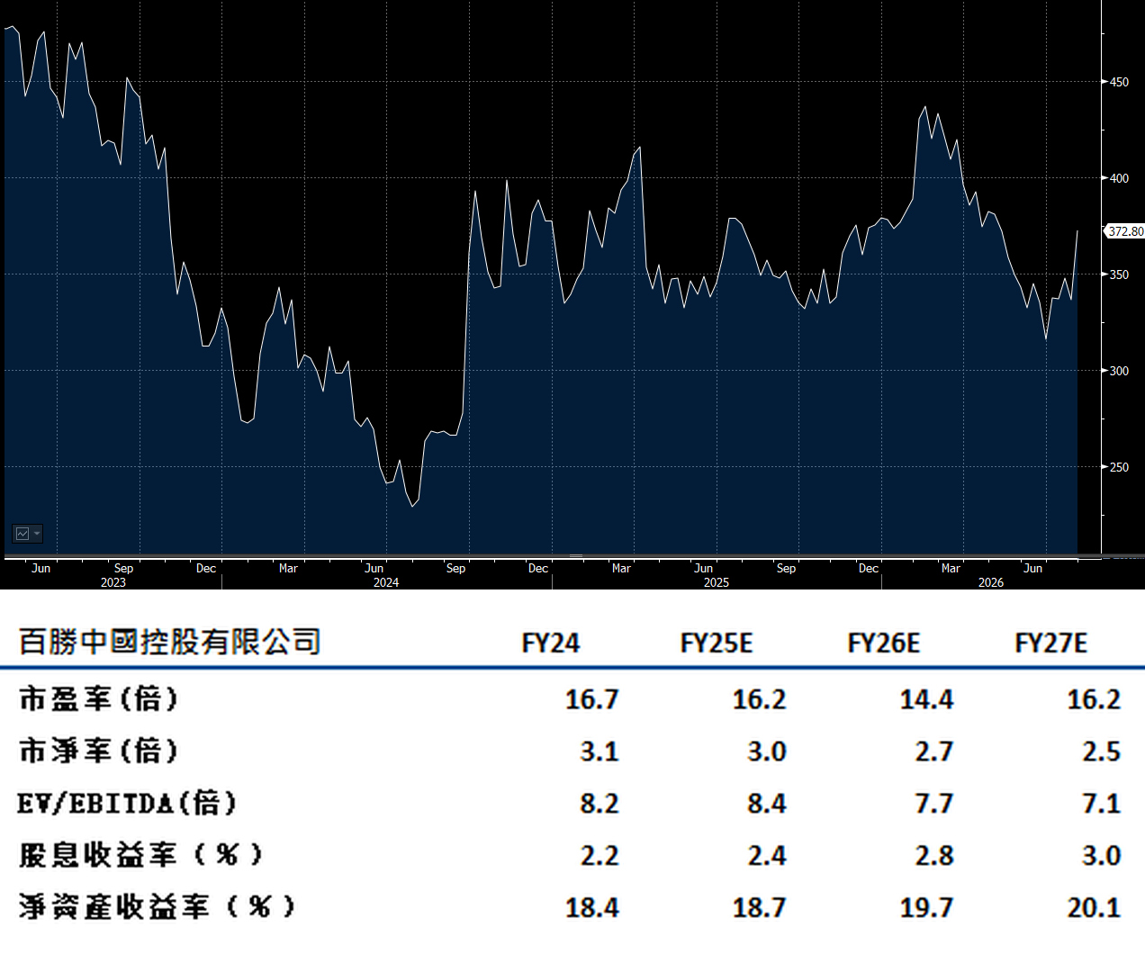Select the FY25E P/B value 3.0
The height and width of the screenshot is (954, 1145).
click(767, 751)
